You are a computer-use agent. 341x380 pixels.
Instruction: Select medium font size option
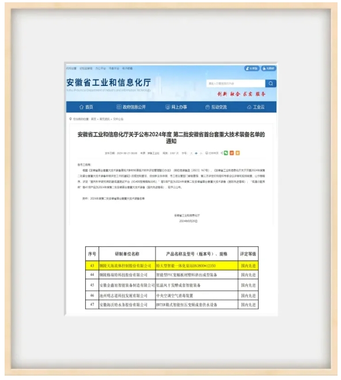pyautogui.click(x=196, y=153)
